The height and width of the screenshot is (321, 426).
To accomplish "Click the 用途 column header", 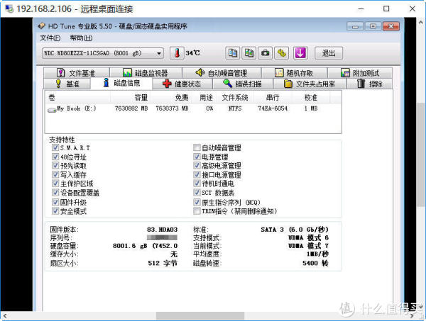I will (204, 97).
